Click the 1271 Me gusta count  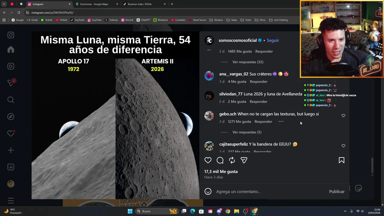tap(239, 121)
